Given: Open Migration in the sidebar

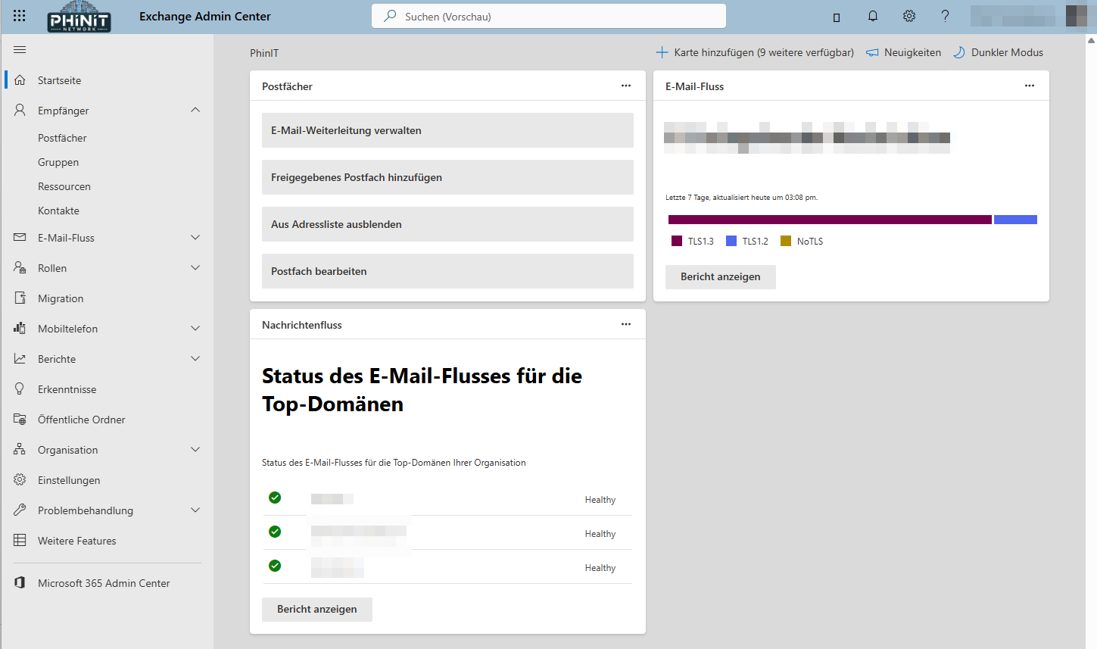Looking at the screenshot, I should [61, 298].
